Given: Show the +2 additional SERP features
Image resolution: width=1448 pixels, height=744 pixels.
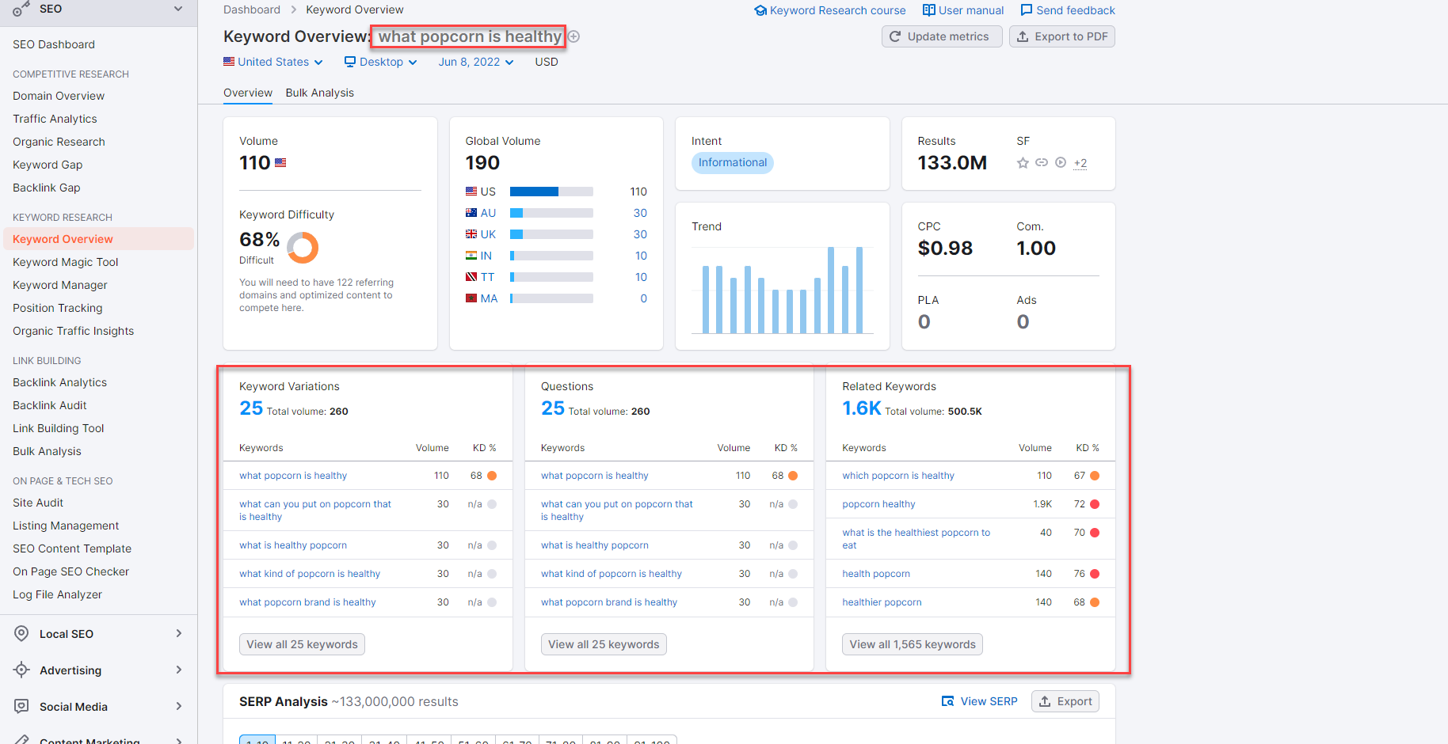Looking at the screenshot, I should pyautogui.click(x=1080, y=163).
